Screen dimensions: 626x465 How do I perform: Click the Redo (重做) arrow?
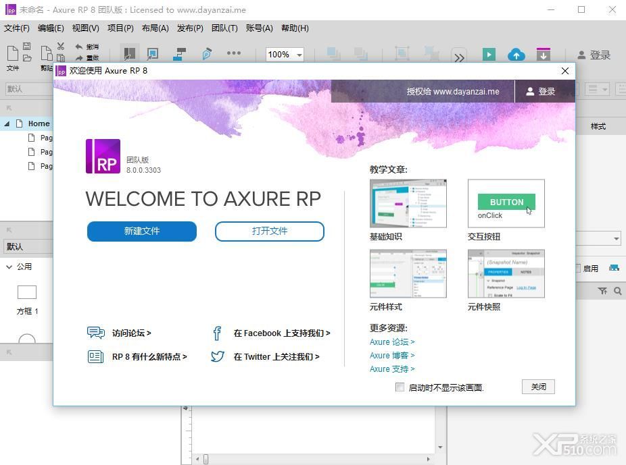[79, 58]
